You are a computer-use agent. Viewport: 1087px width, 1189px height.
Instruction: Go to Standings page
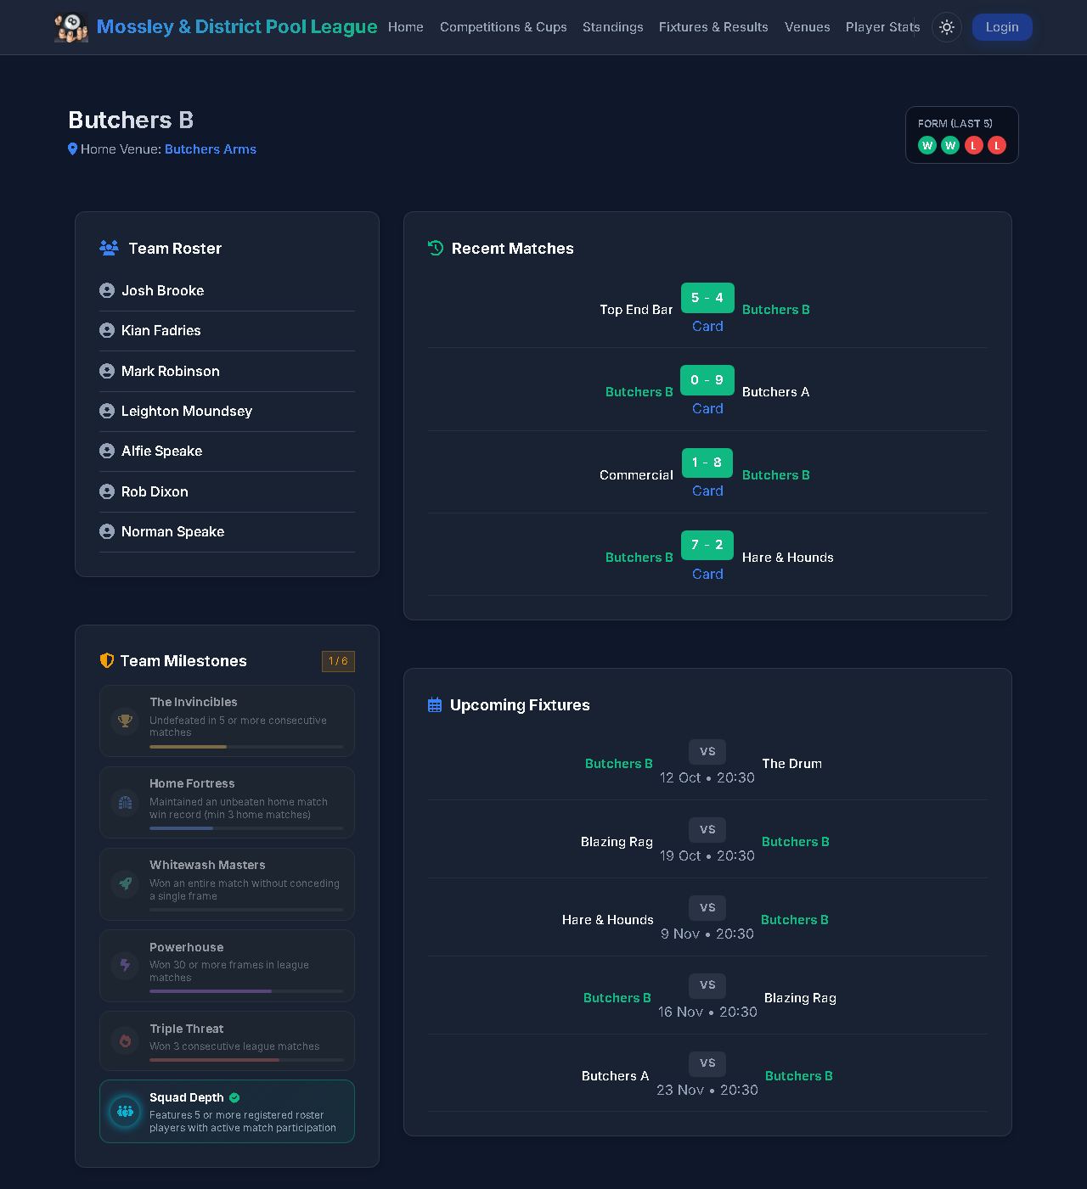coord(613,27)
